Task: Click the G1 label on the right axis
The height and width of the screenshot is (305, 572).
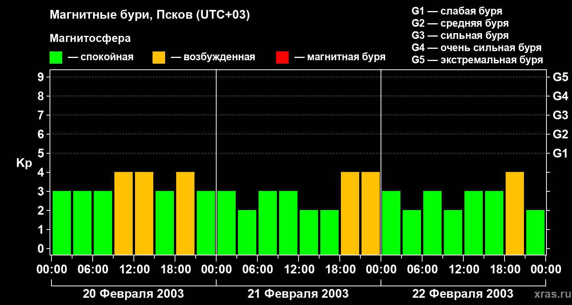Action: click(560, 154)
